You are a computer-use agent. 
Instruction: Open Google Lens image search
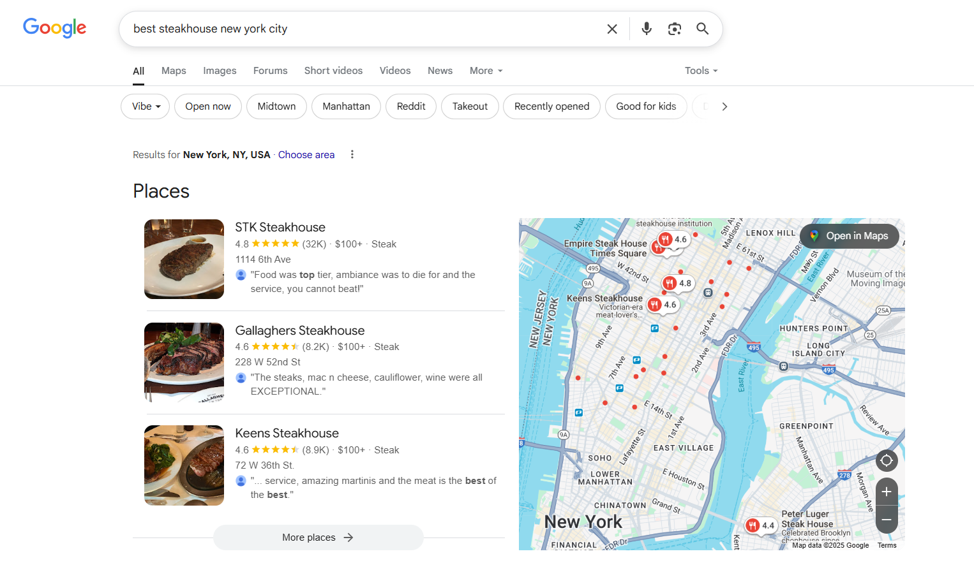coord(675,29)
